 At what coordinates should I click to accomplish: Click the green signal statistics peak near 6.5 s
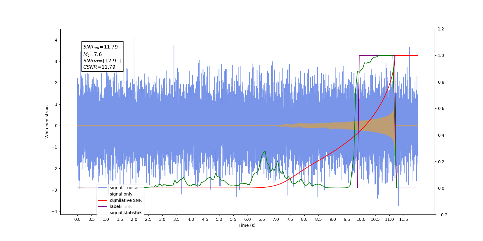[x=265, y=152]
